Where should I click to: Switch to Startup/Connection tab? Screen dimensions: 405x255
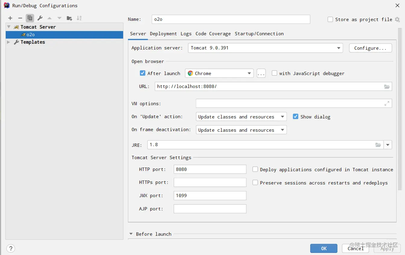[259, 34]
